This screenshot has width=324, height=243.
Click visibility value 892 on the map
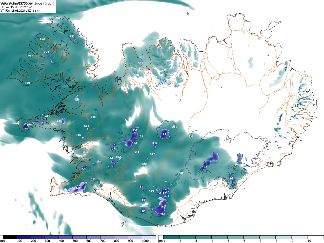pos(42,39)
